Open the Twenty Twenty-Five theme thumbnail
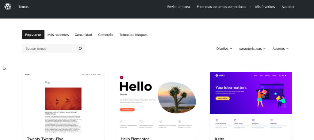 tap(63, 102)
